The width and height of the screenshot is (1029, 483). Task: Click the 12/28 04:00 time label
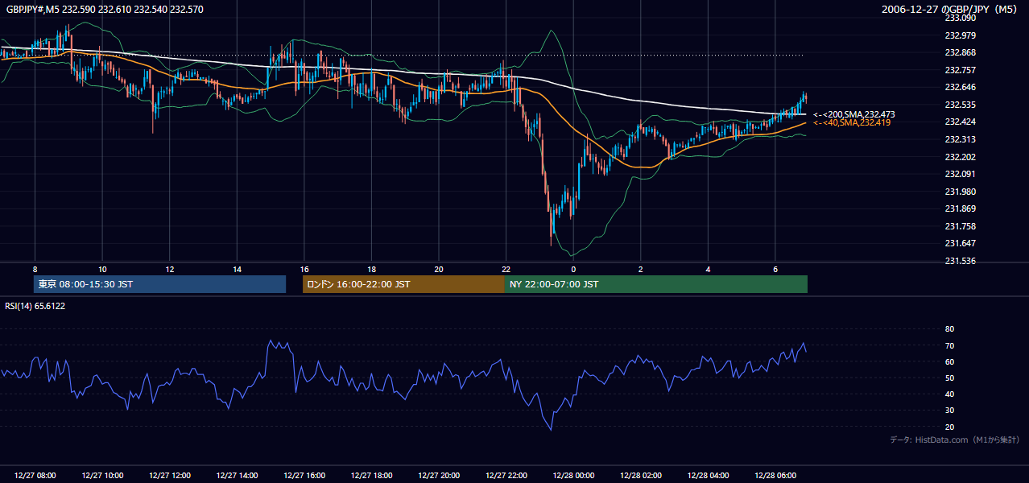point(708,476)
